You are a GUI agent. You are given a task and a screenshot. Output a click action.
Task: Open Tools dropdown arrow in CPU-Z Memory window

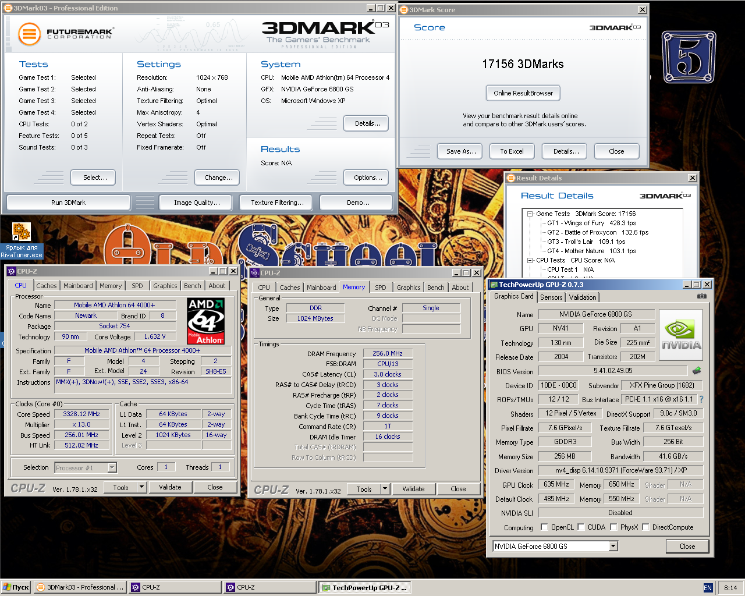click(385, 489)
